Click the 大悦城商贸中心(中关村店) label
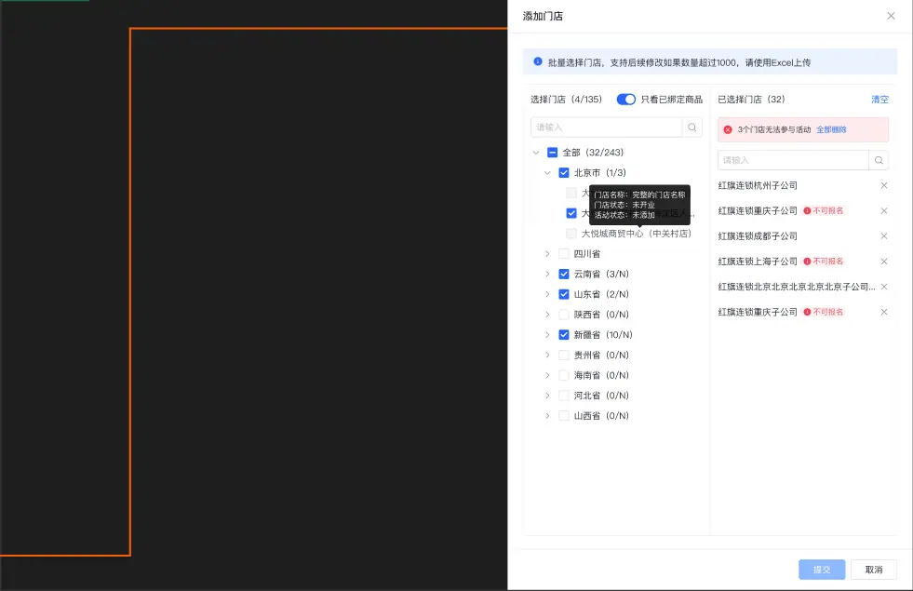The width and height of the screenshot is (913, 591). (637, 234)
